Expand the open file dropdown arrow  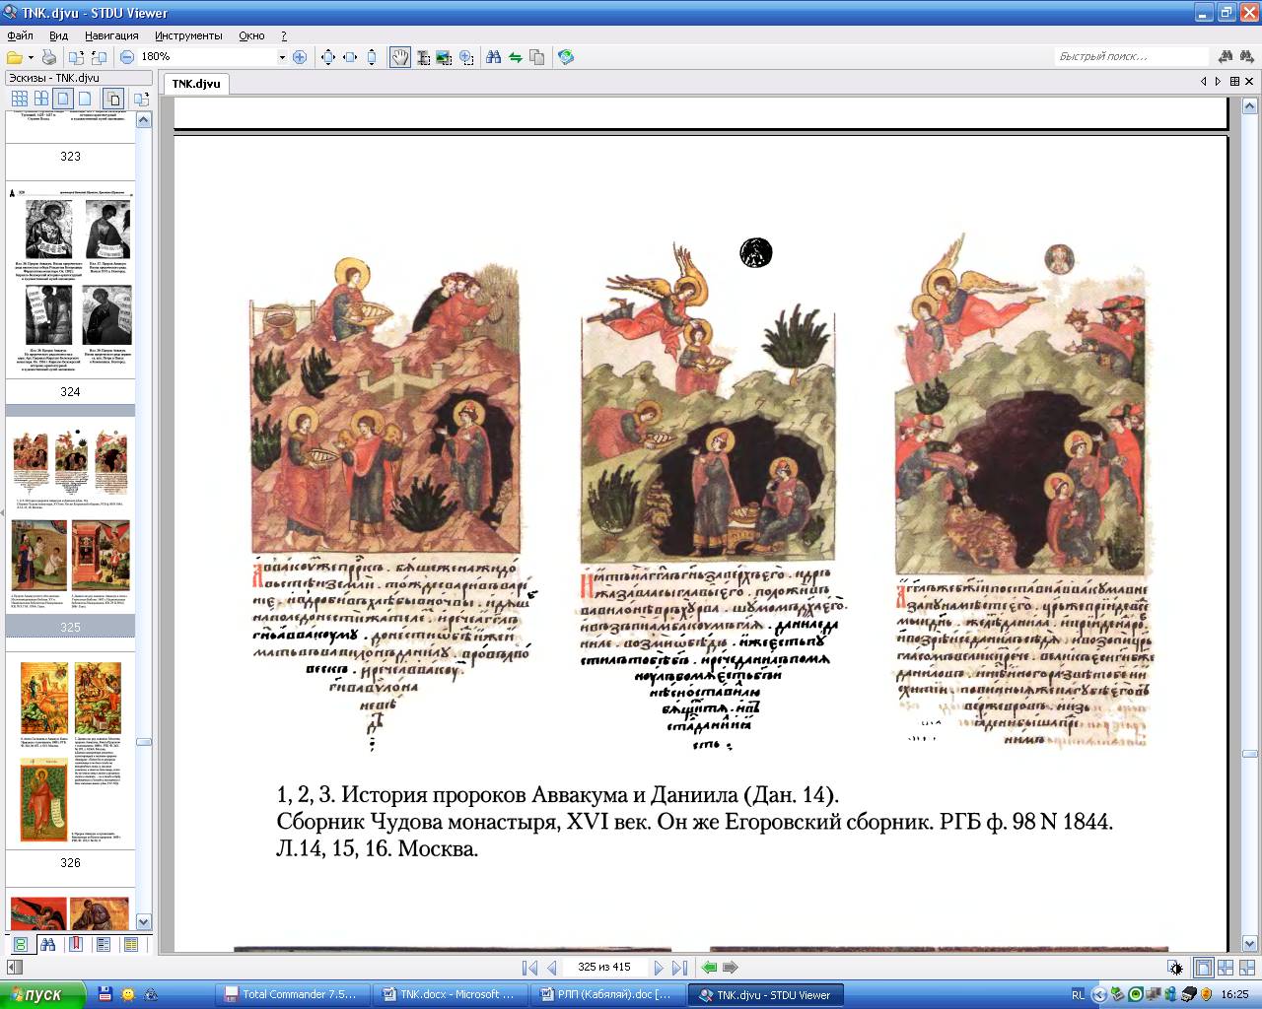click(x=31, y=57)
